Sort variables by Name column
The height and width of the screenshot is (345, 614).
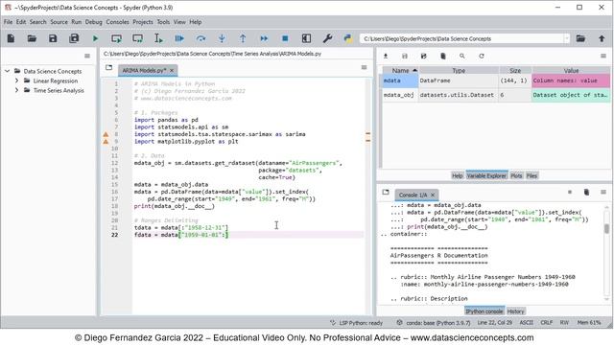pyautogui.click(x=400, y=70)
